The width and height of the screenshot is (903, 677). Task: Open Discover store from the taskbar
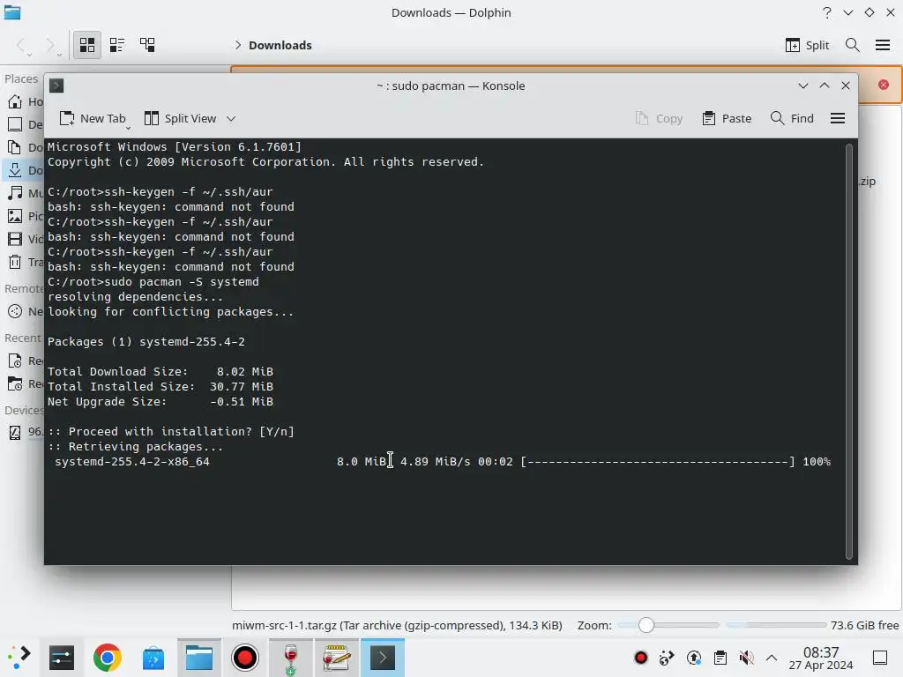pos(153,658)
